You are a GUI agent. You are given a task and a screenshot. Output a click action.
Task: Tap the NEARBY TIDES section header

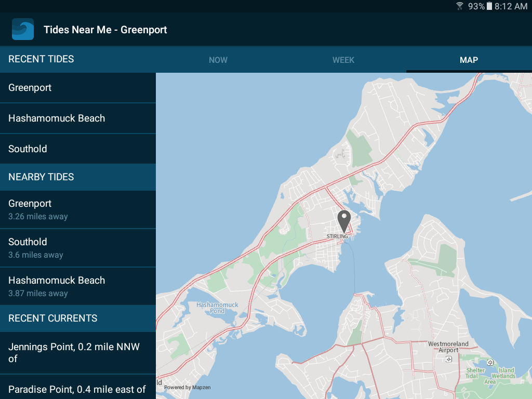point(78,177)
